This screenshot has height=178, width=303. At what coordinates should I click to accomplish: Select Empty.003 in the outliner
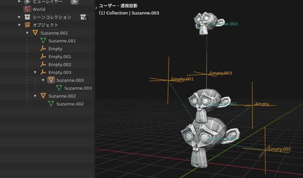click(60, 73)
